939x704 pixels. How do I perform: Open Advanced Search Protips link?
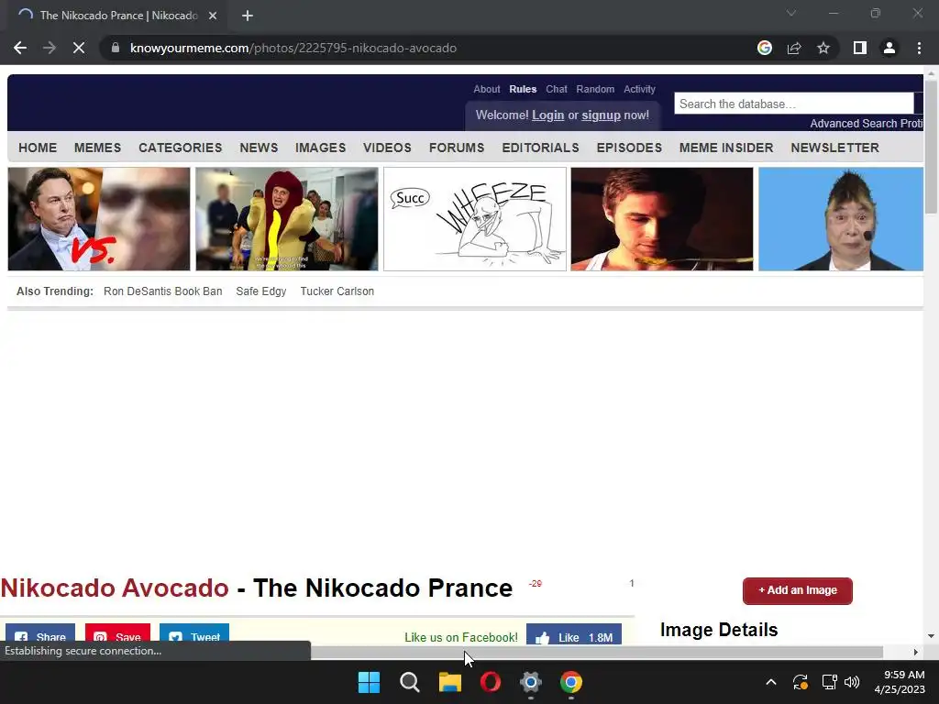866,124
